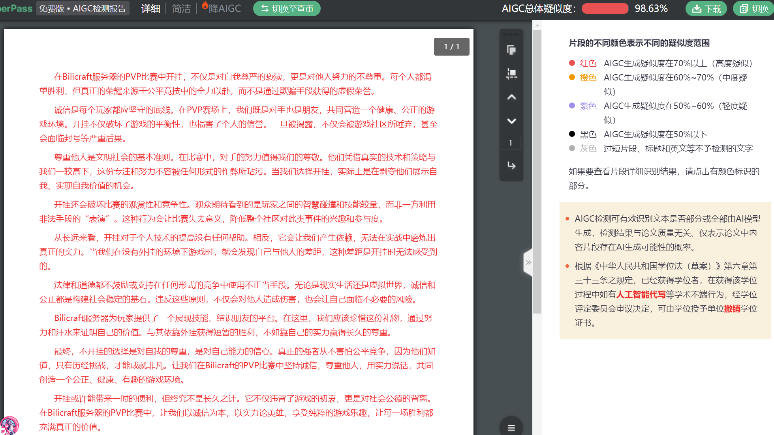Click the page number input box showing 1
The width and height of the screenshot is (774, 435).
[x=511, y=143]
